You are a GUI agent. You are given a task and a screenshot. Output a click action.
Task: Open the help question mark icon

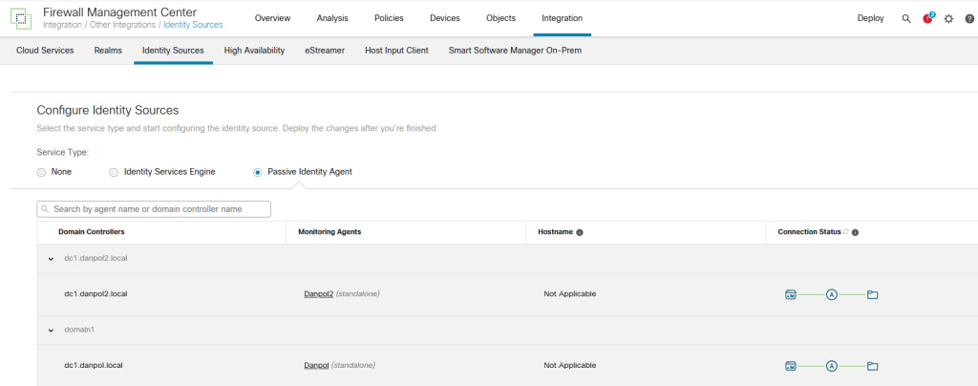(969, 19)
